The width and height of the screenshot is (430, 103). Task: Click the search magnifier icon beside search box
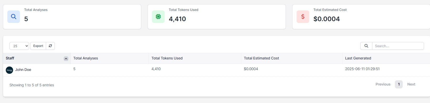click(366, 46)
